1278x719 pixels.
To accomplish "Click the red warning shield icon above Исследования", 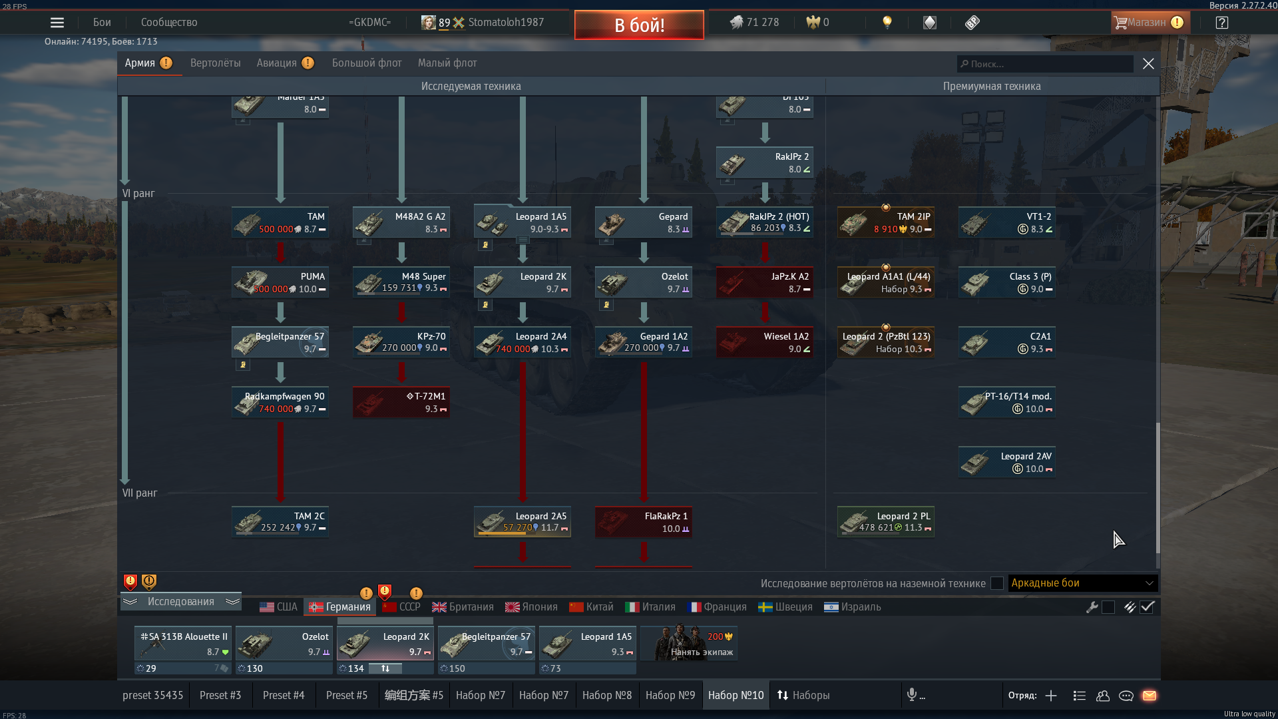I will pyautogui.click(x=130, y=582).
